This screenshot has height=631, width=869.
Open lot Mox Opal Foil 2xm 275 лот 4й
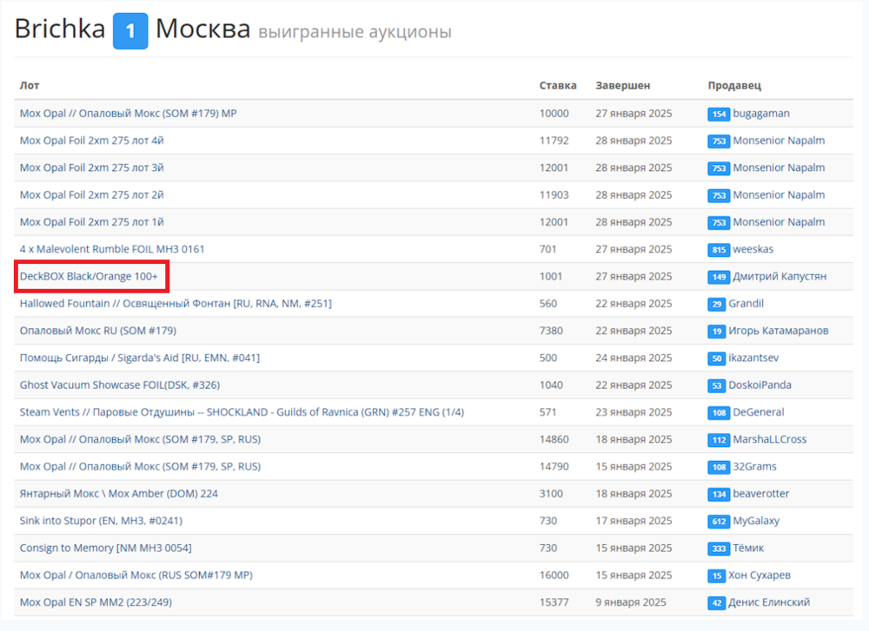[91, 141]
